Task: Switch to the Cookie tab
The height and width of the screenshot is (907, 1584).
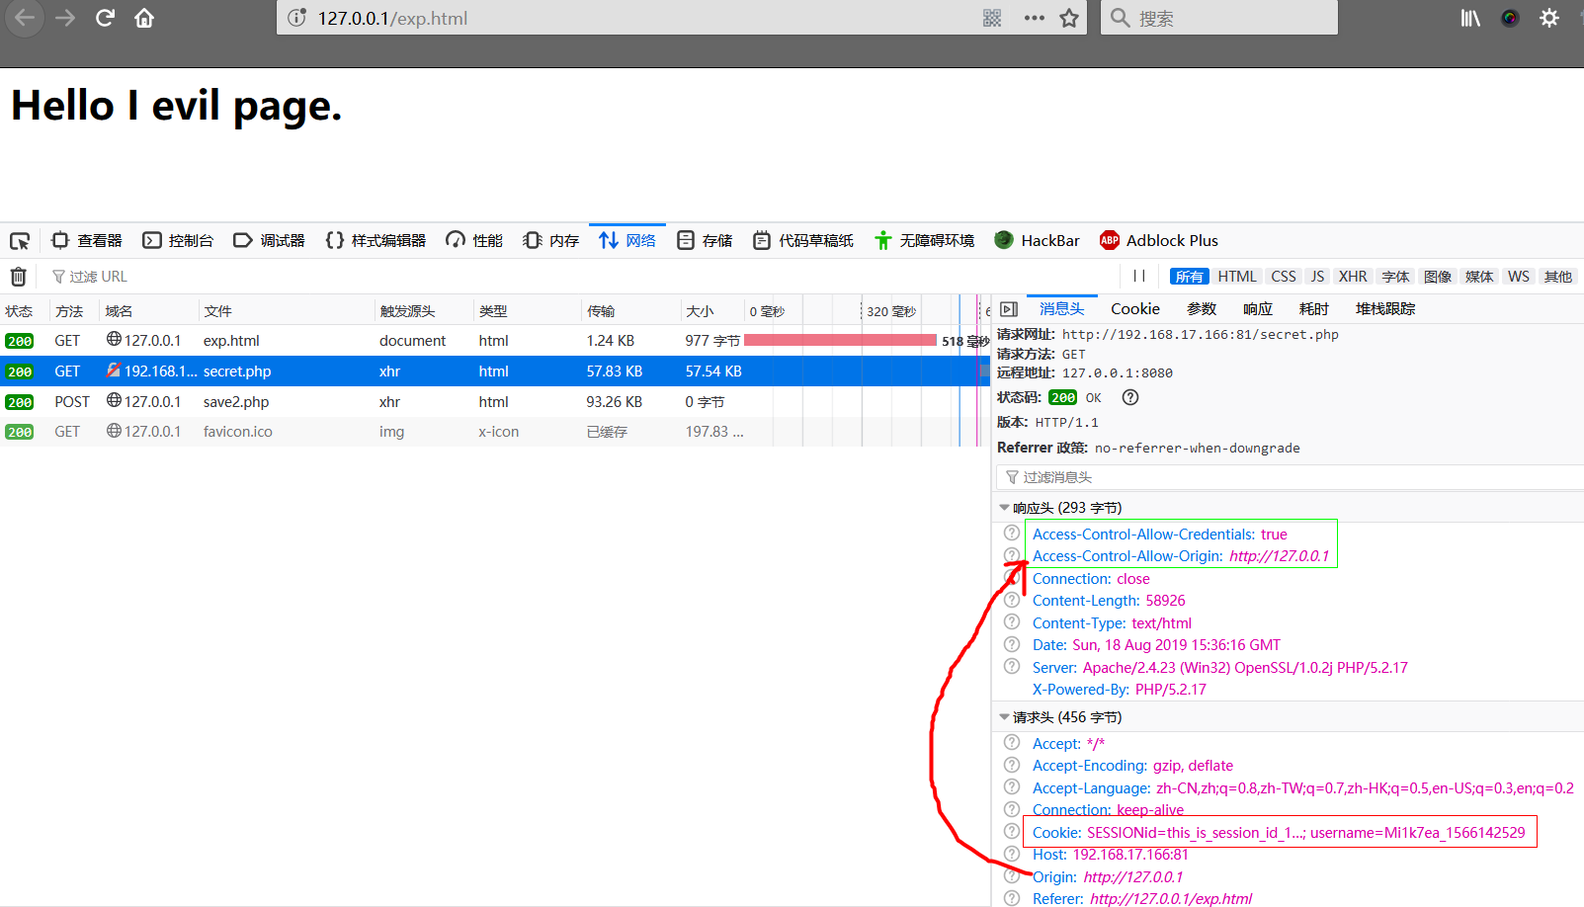Action: pyautogui.click(x=1134, y=309)
